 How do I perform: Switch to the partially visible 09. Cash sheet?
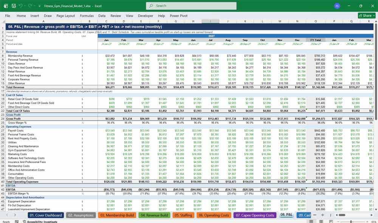coord(304,215)
